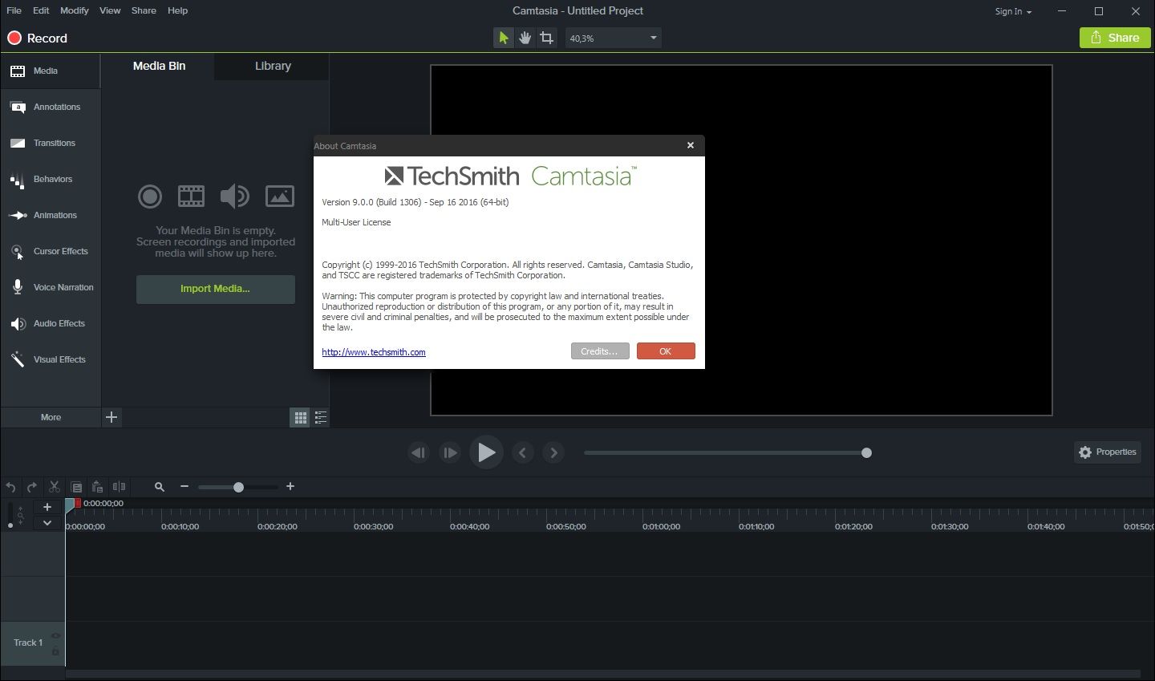Click the add plus icon beside More
This screenshot has height=681, width=1155.
point(111,417)
